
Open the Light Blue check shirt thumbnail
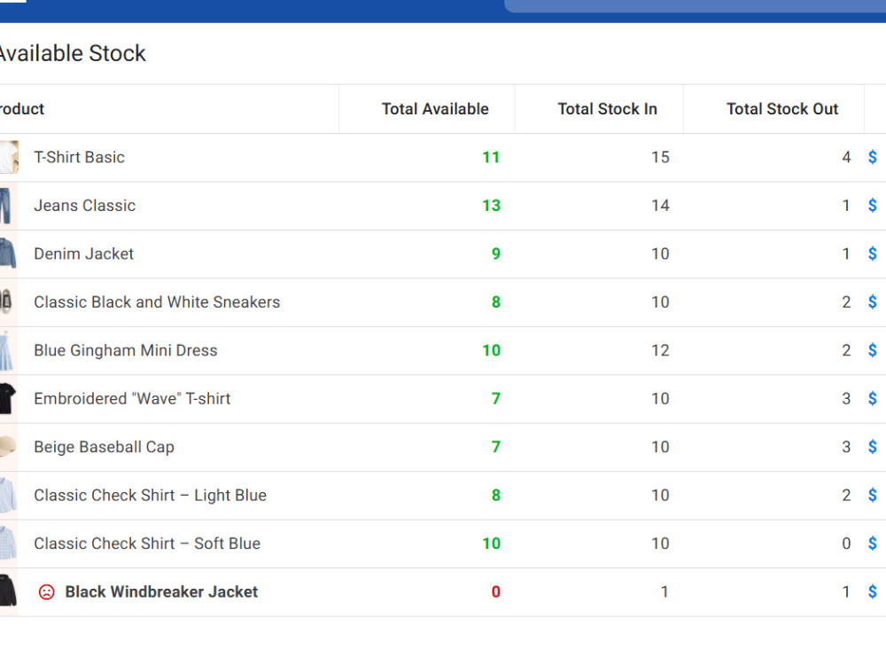tap(9, 496)
